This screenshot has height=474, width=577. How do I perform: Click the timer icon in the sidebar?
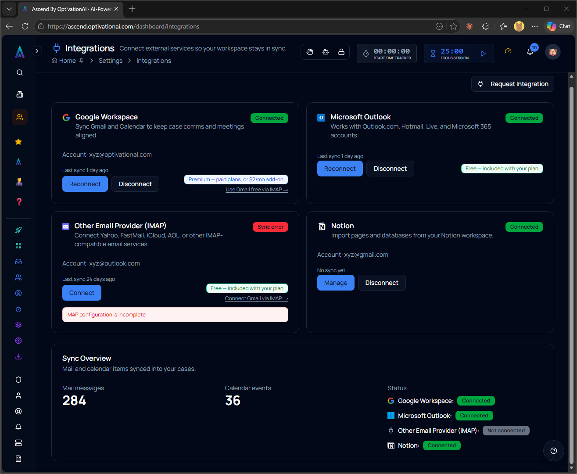click(x=18, y=309)
